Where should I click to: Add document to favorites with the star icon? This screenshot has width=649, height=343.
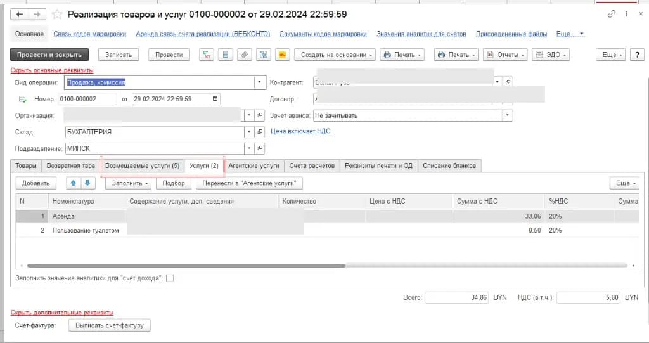[57, 15]
